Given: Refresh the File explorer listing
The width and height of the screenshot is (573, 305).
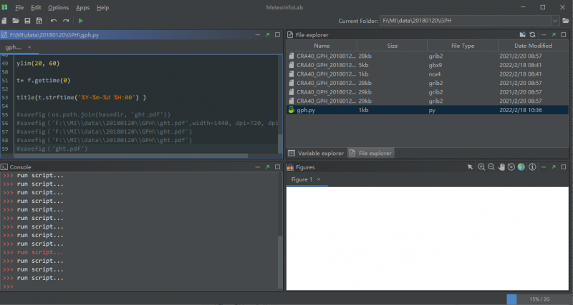Looking at the screenshot, I should tap(532, 34).
